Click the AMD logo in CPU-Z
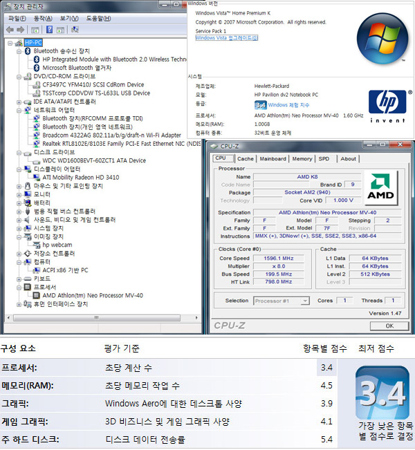This screenshot has width=415, height=450. click(380, 188)
